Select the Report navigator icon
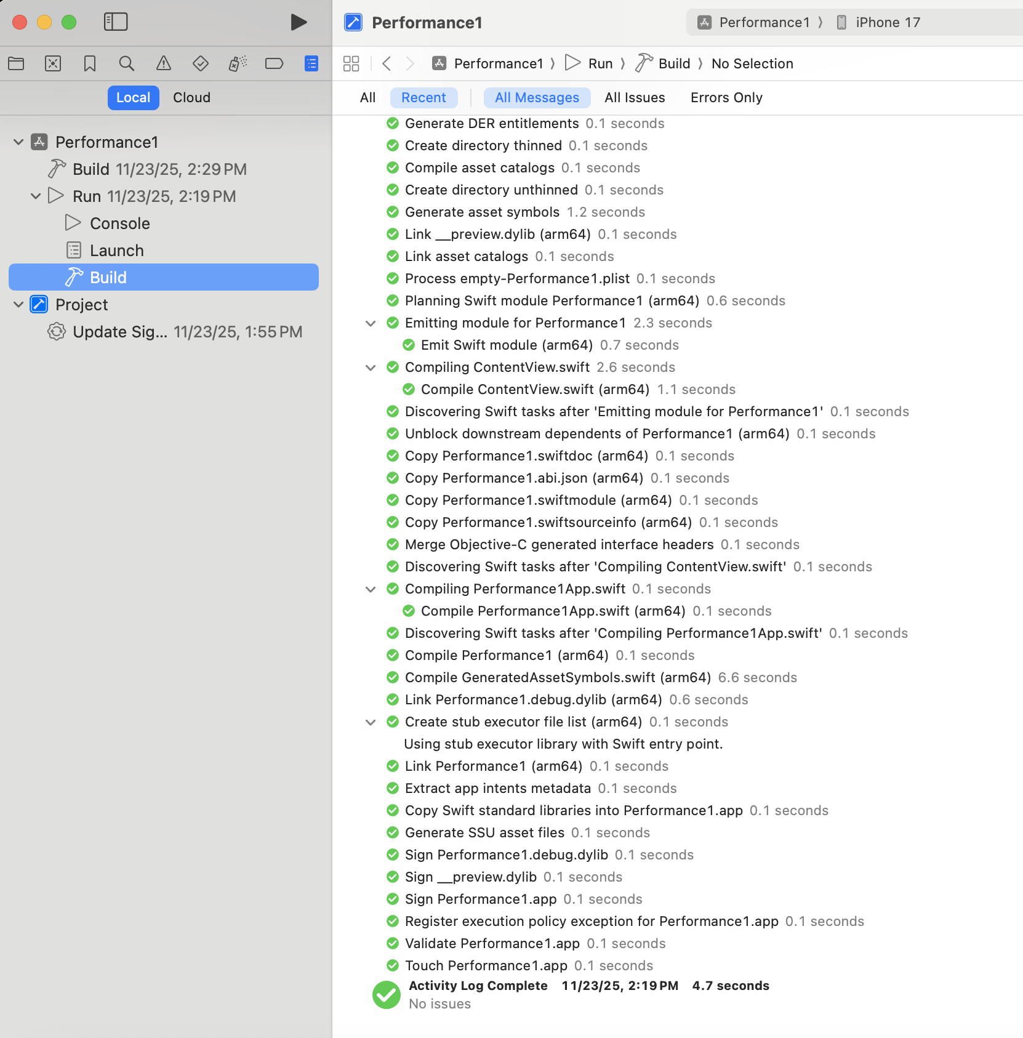Image resolution: width=1023 pixels, height=1038 pixels. click(x=311, y=63)
